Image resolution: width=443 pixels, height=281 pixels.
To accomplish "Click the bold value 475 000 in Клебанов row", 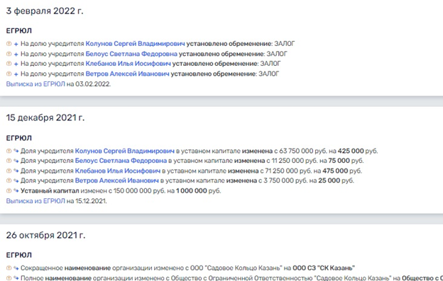I will coord(335,171).
